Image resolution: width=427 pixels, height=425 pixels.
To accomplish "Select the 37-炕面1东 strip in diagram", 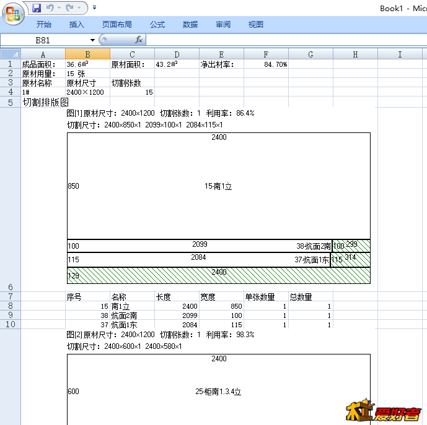I will 198,260.
